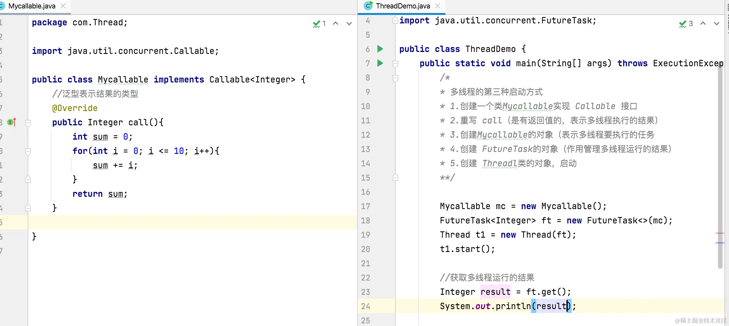Viewport: 729px width, 326px height.
Task: Click comment end fold marker on line 15
Action: (395, 178)
